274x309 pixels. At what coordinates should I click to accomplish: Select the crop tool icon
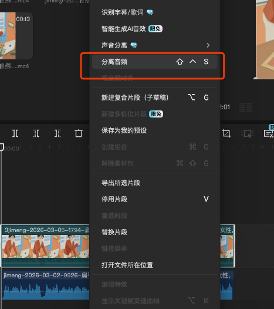226,133
